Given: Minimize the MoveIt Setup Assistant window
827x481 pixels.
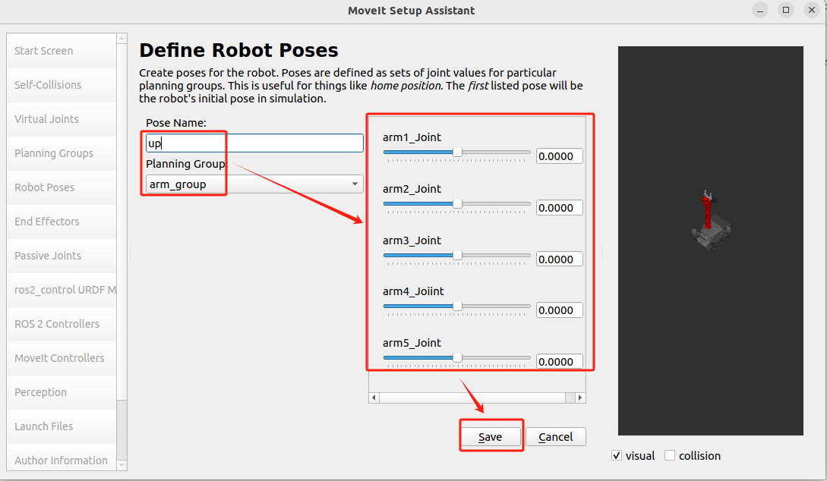Looking at the screenshot, I should point(760,10).
